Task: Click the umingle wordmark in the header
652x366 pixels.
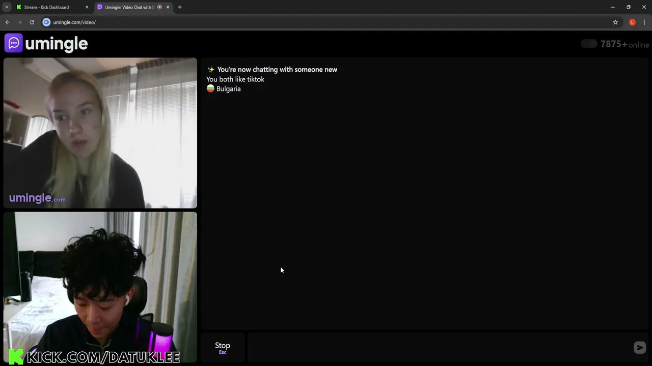Action: pos(56,44)
